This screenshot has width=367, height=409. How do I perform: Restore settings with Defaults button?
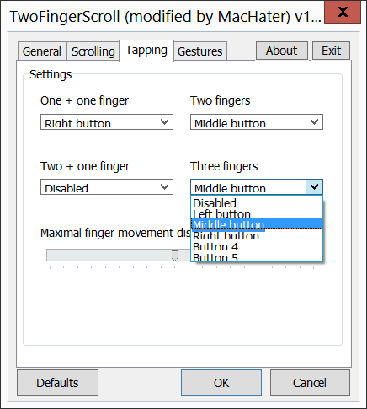pyautogui.click(x=57, y=383)
